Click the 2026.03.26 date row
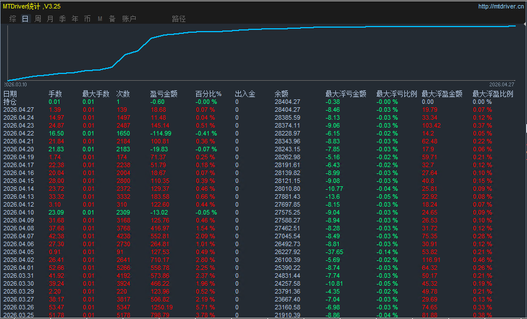Viewport: 527px width, 319px height. tap(19, 307)
